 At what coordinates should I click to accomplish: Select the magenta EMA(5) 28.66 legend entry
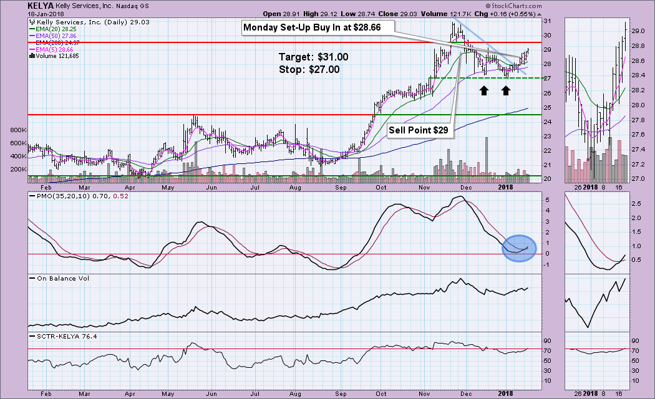tap(56, 49)
